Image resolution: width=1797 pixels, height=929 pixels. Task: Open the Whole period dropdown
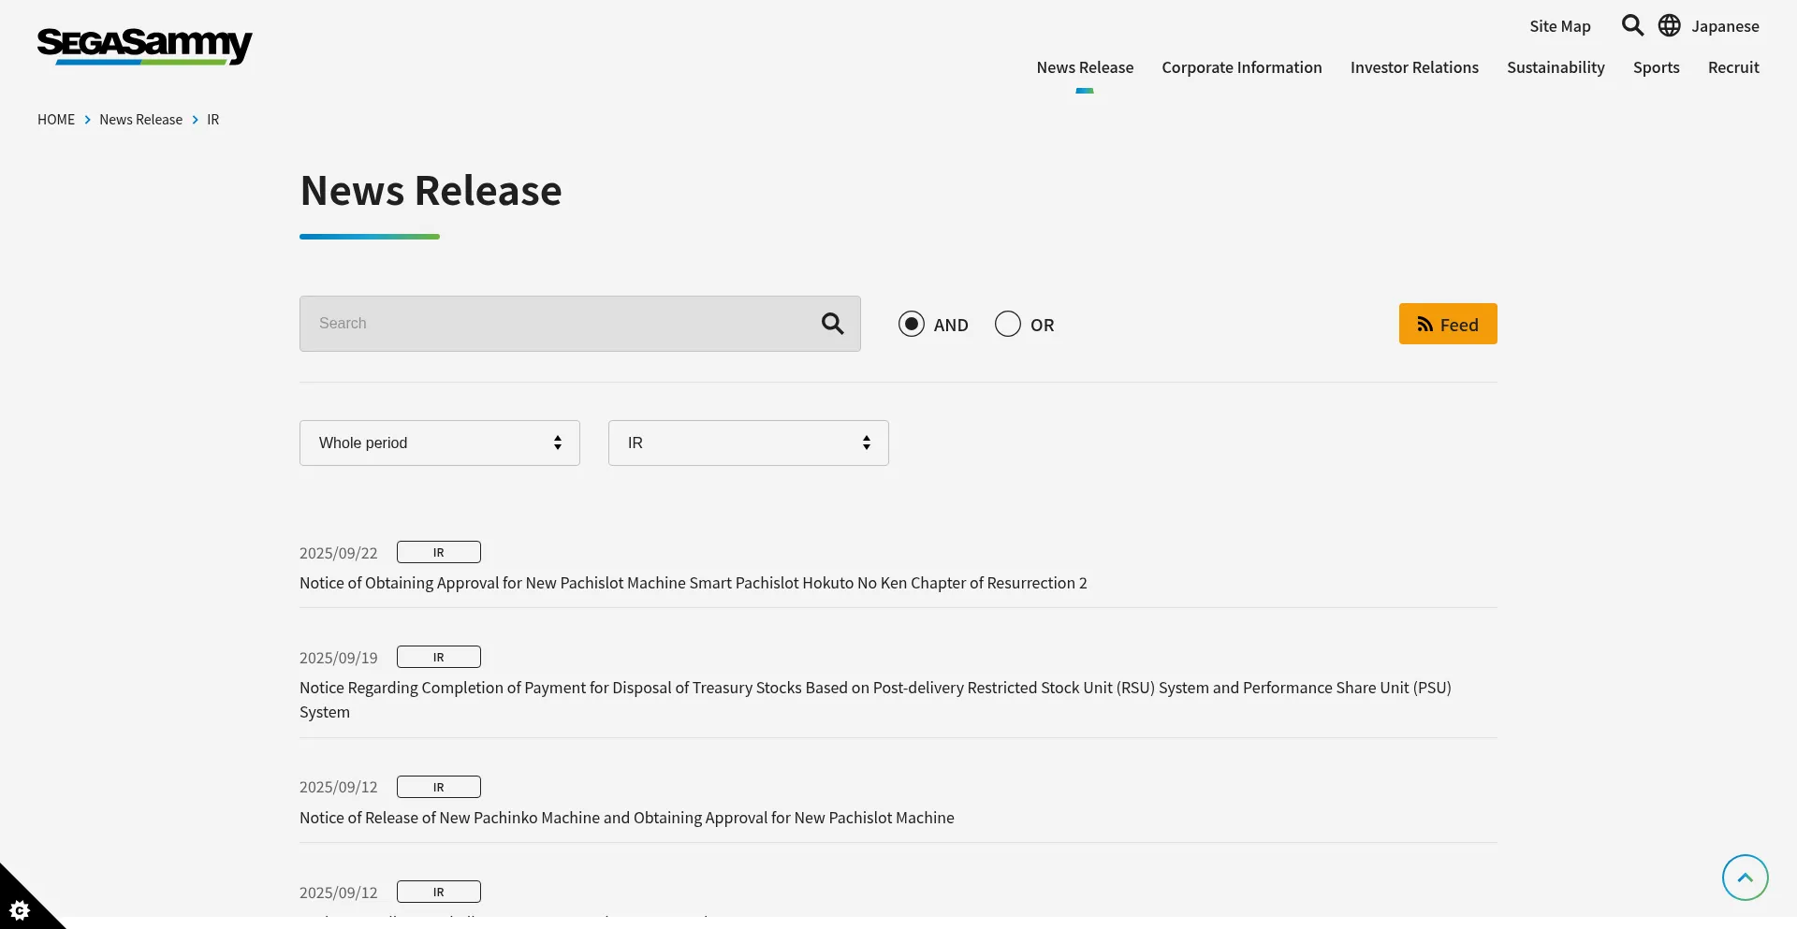point(440,443)
